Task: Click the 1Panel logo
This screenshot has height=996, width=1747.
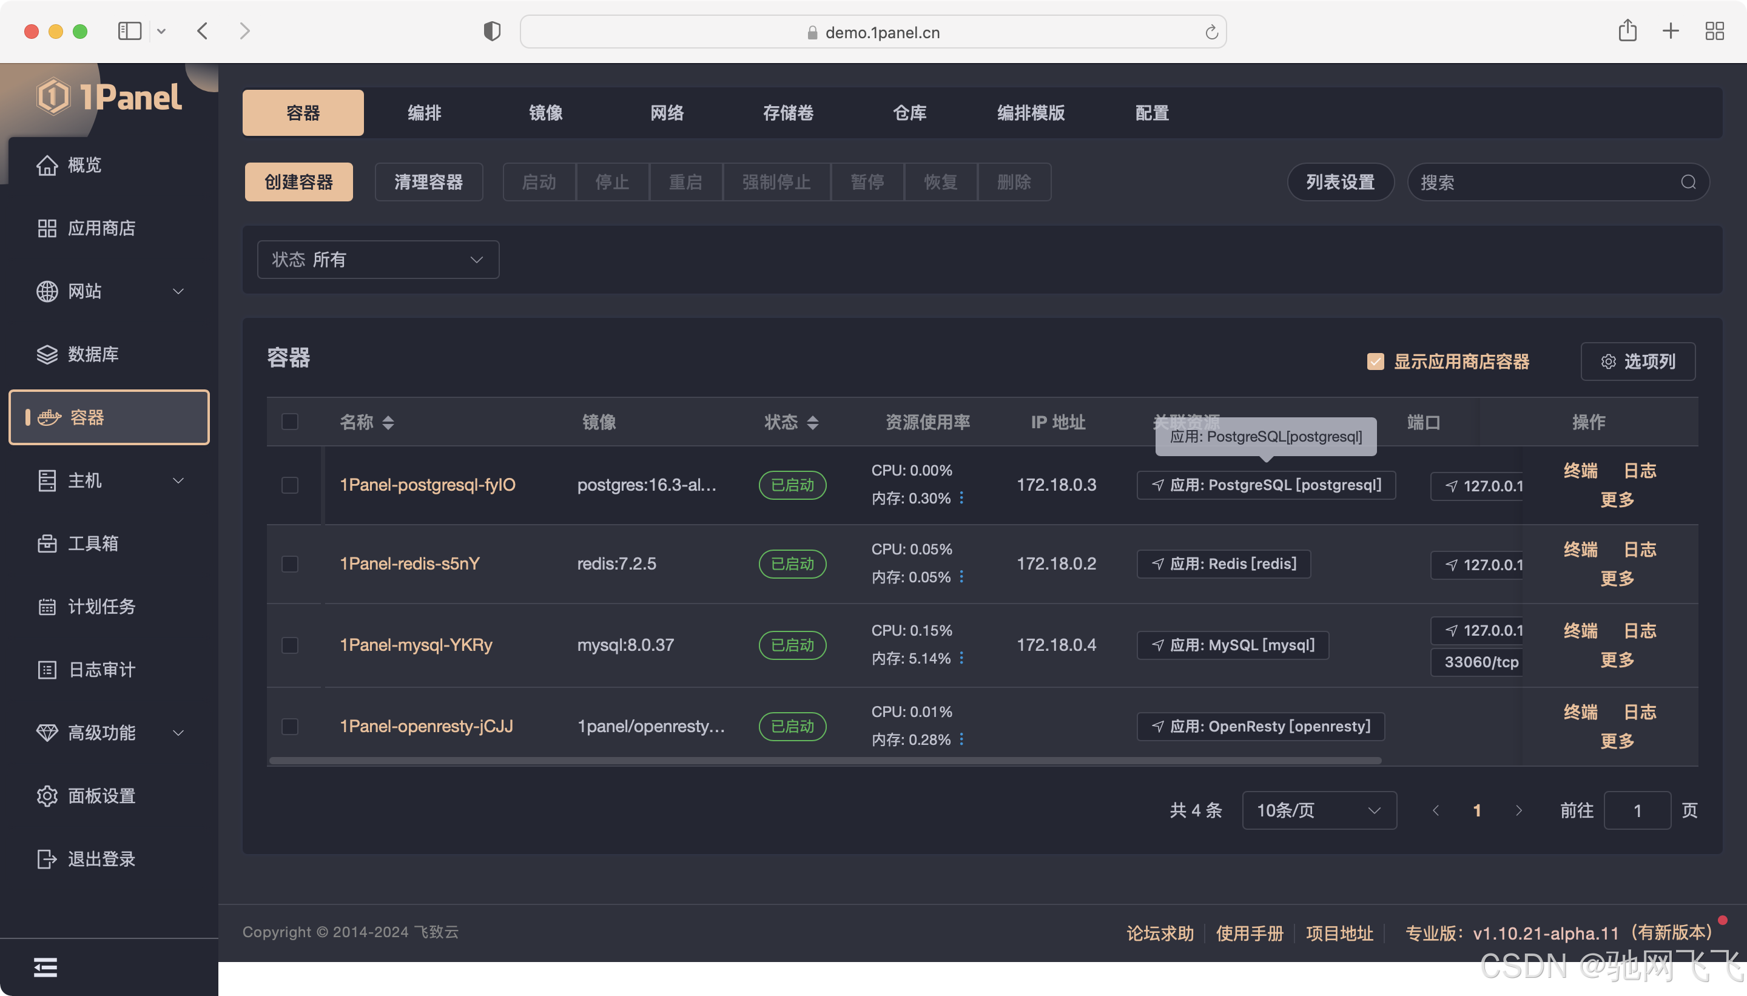Action: point(109,96)
